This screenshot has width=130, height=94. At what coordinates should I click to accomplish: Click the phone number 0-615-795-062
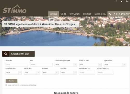(x=122, y=14)
